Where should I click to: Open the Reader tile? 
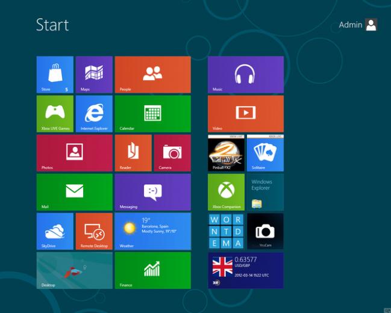click(133, 153)
